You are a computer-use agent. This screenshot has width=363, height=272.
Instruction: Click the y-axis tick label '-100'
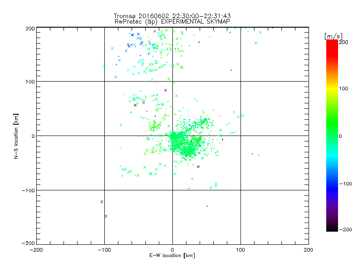28,190
